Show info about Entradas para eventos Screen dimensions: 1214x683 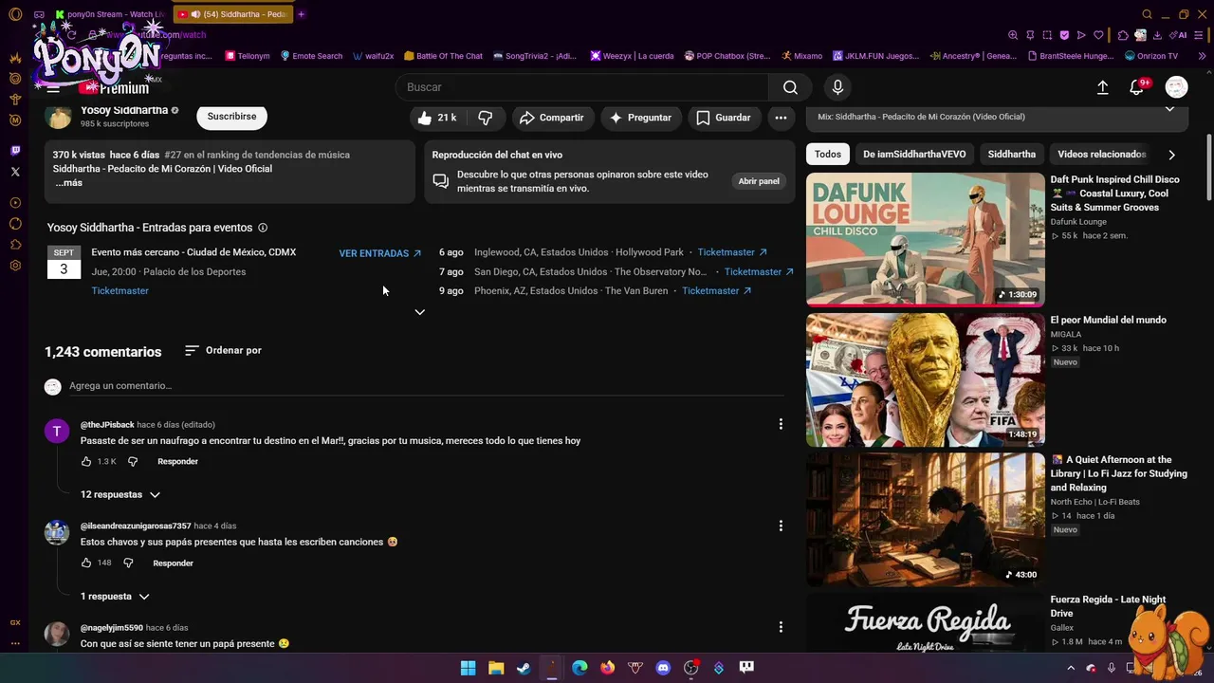click(x=263, y=228)
